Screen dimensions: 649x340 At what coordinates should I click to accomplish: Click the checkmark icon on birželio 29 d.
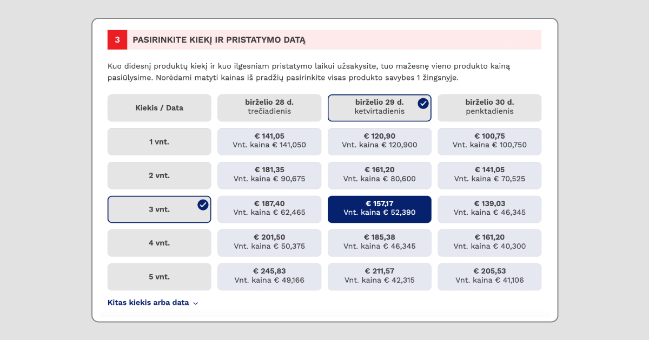423,104
